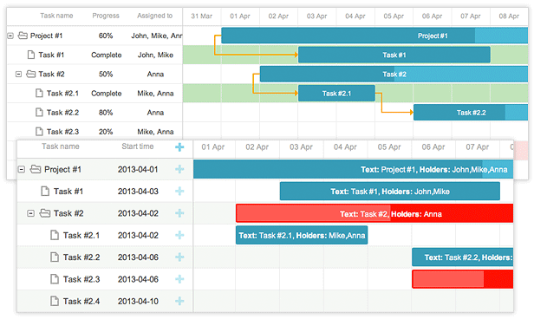Screen dimensions: 534x319
Task: Click plus icon in Task #2.2 row dated 2013-04-06
Action: 179,257
